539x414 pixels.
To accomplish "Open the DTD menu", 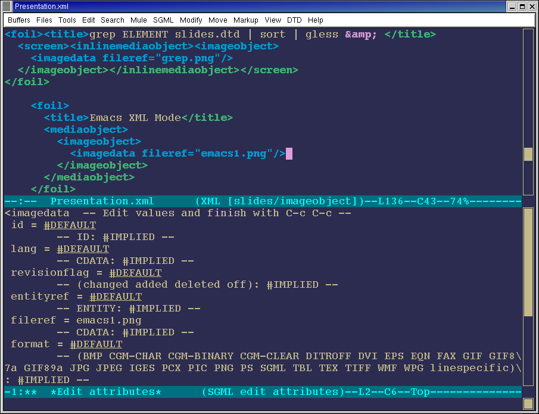I will 294,20.
